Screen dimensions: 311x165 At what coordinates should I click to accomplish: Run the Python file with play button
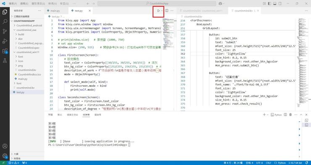[x=158, y=10]
